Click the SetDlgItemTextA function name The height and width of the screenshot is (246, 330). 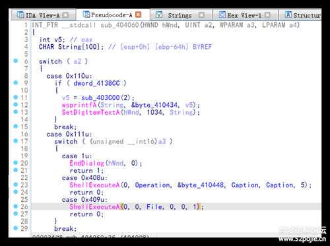coord(91,112)
